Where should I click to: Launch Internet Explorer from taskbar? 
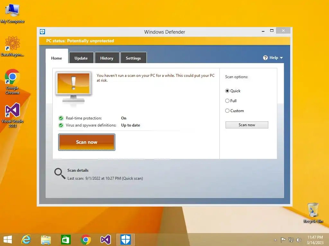pyautogui.click(x=26, y=240)
